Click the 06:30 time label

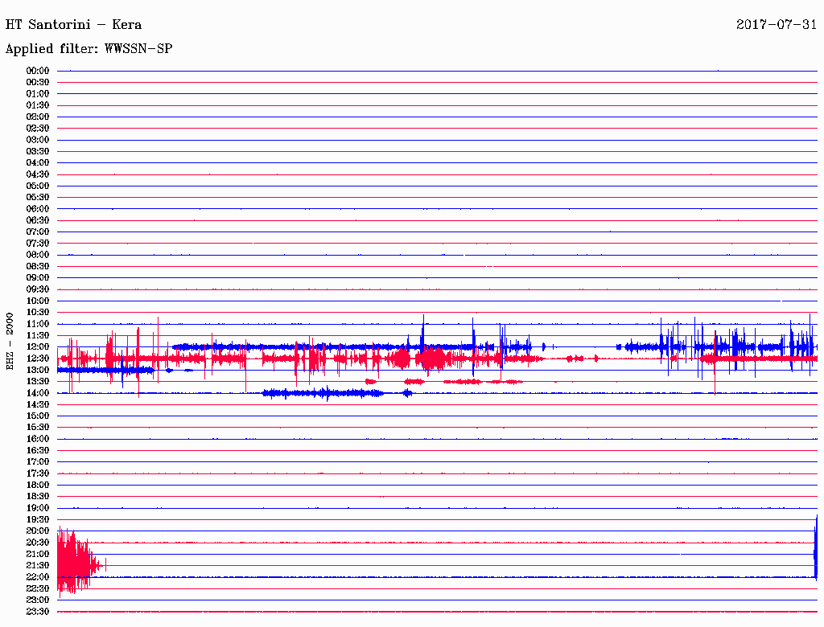click(38, 220)
